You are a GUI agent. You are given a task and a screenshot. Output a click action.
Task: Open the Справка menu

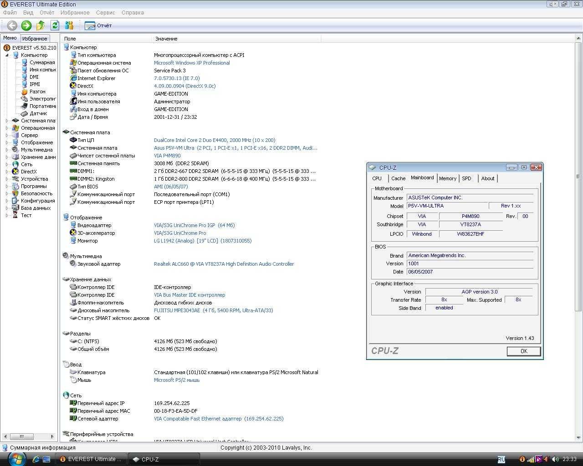(x=133, y=13)
